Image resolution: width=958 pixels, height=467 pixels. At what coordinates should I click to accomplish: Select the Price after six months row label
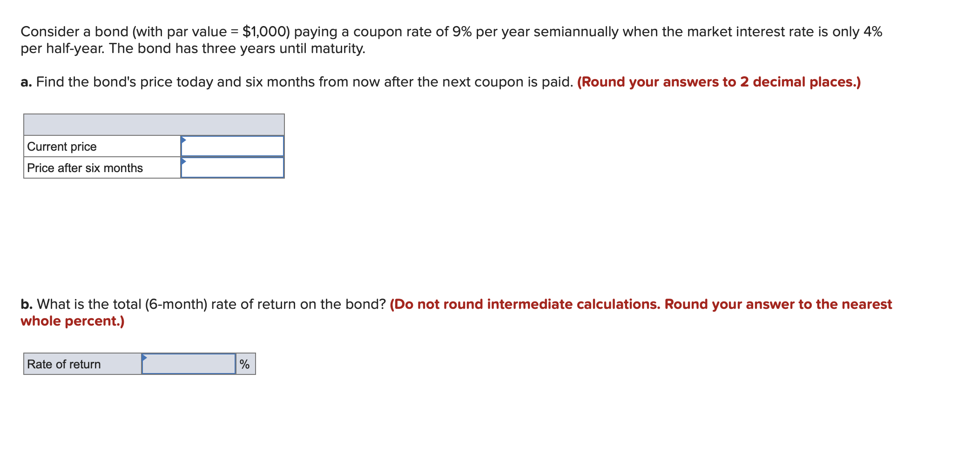pyautogui.click(x=85, y=168)
